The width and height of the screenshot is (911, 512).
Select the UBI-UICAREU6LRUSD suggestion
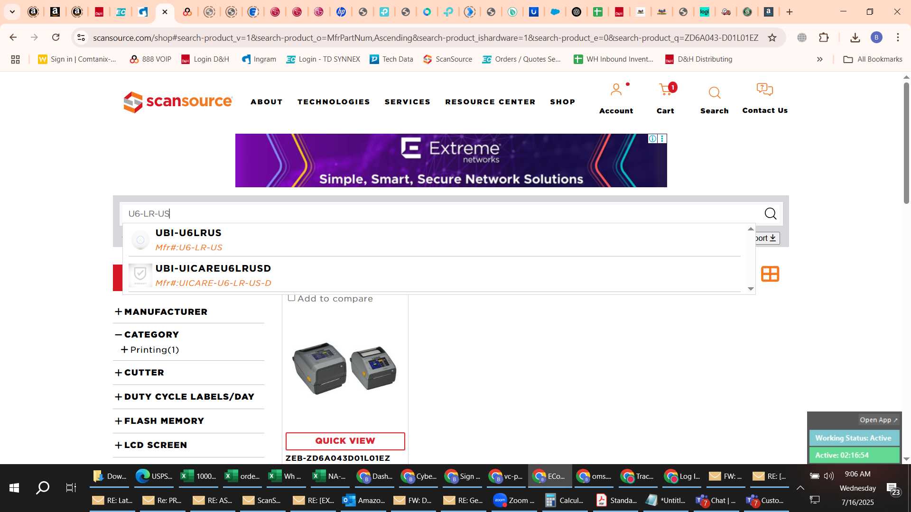point(434,275)
